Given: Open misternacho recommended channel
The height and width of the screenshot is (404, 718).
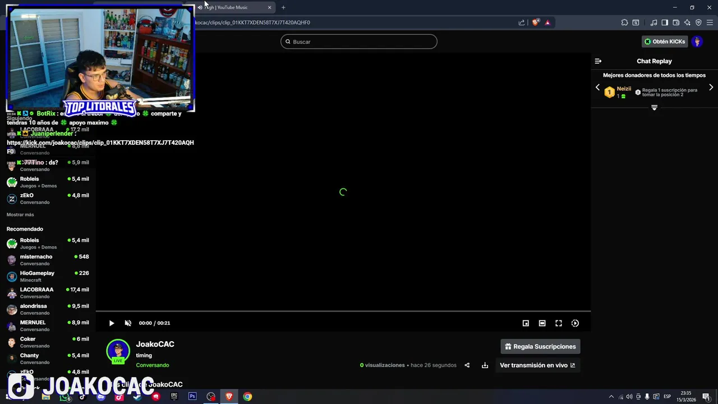Looking at the screenshot, I should 48,260.
